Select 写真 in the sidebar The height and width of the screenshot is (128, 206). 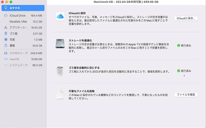23,40
